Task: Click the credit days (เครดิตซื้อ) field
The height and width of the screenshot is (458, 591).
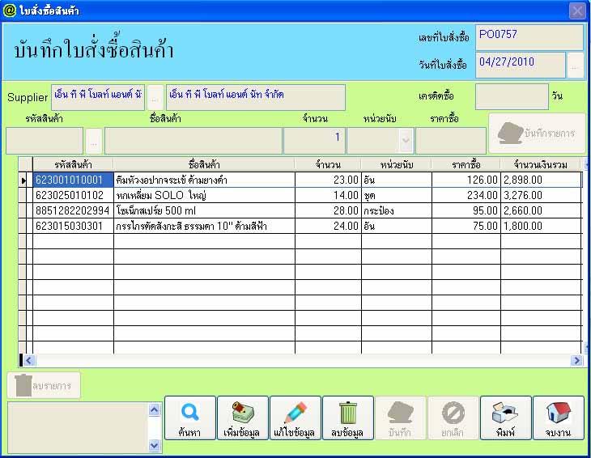Action: pos(512,97)
